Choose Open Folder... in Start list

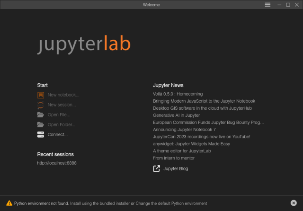pyautogui.click(x=61, y=125)
